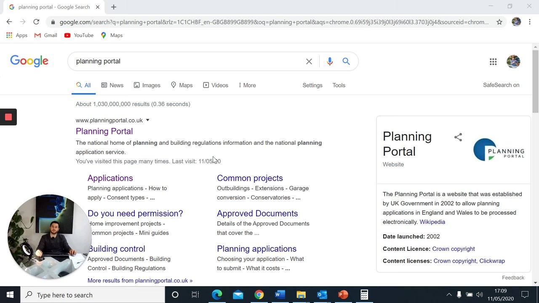Switch to Images results tab

coord(147,85)
